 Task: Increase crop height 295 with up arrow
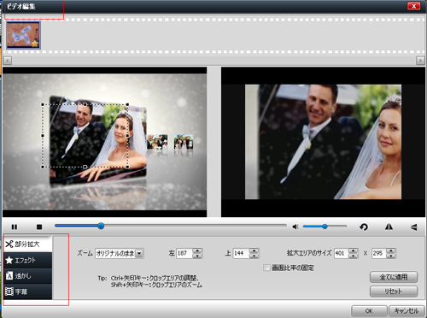pos(391,250)
